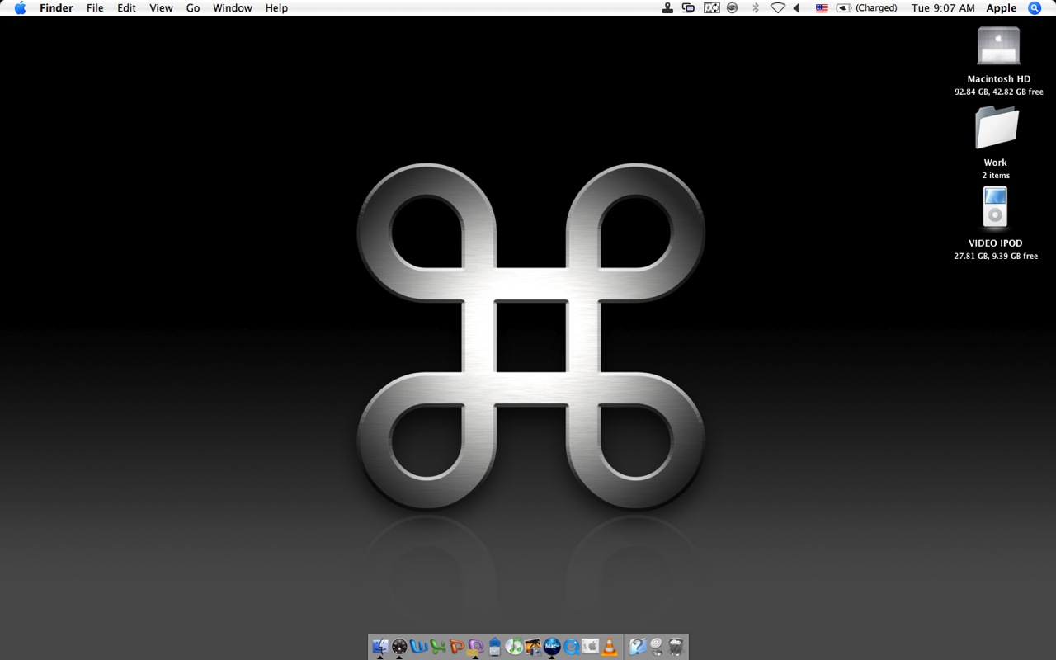Launch VLC from the Dock
The width and height of the screenshot is (1056, 660).
tap(610, 647)
